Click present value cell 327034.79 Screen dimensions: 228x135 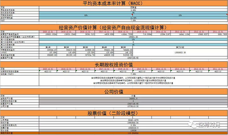[85, 55]
